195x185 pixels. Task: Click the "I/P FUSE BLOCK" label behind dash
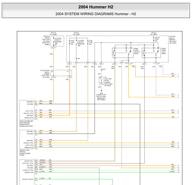pos(173,40)
